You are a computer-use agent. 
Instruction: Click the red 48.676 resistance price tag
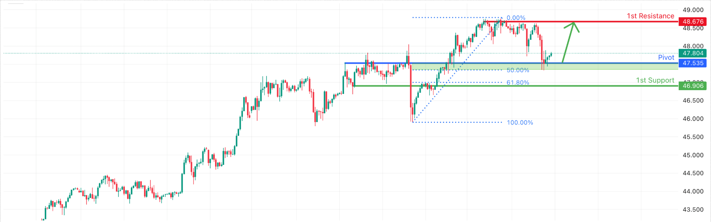(x=693, y=22)
